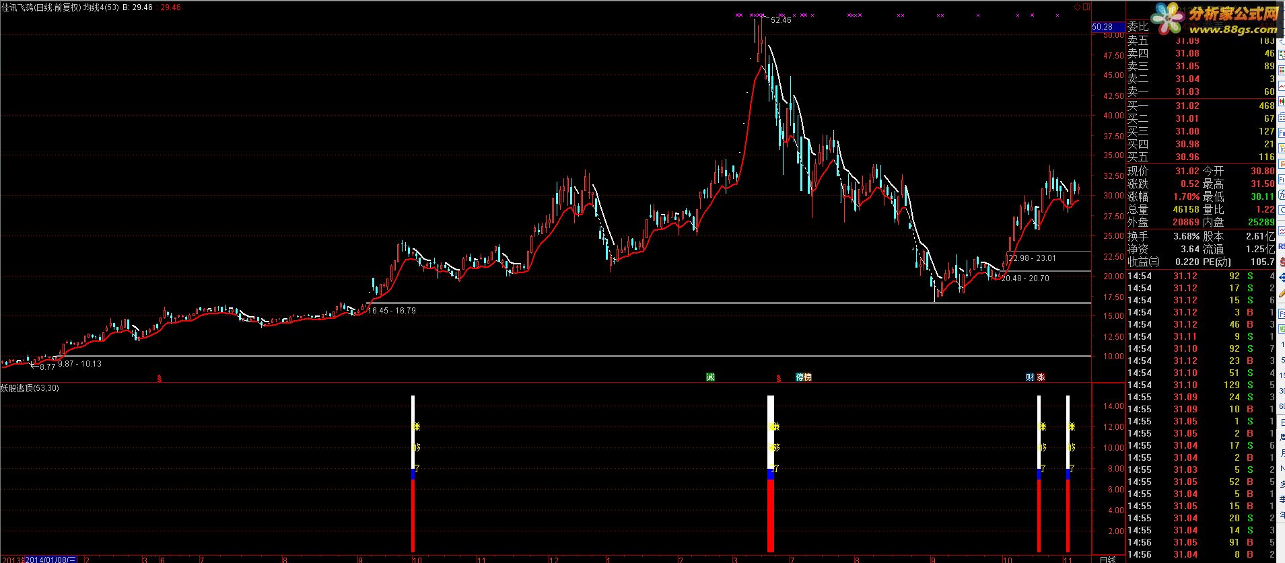Click the 涨幅 1.70% value
Screen dimensions: 1285x563
tap(1186, 196)
